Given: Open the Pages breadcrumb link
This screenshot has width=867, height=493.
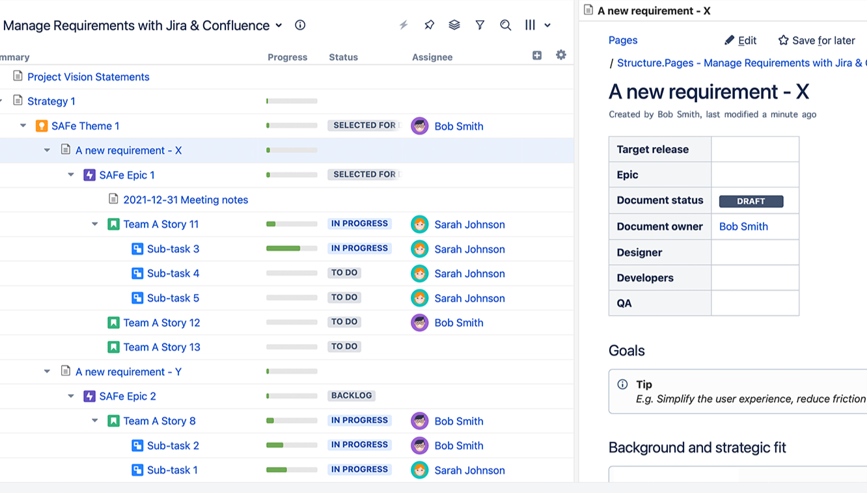Looking at the screenshot, I should point(622,40).
